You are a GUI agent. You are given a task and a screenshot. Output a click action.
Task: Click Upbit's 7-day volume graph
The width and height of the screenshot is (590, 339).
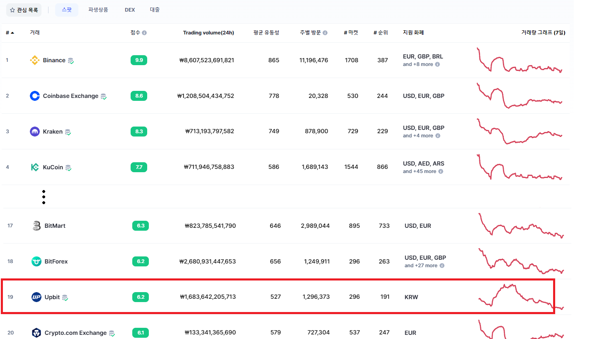(x=522, y=297)
